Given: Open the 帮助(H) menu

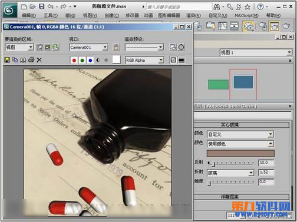Looking at the screenshot, I should tap(273, 15).
